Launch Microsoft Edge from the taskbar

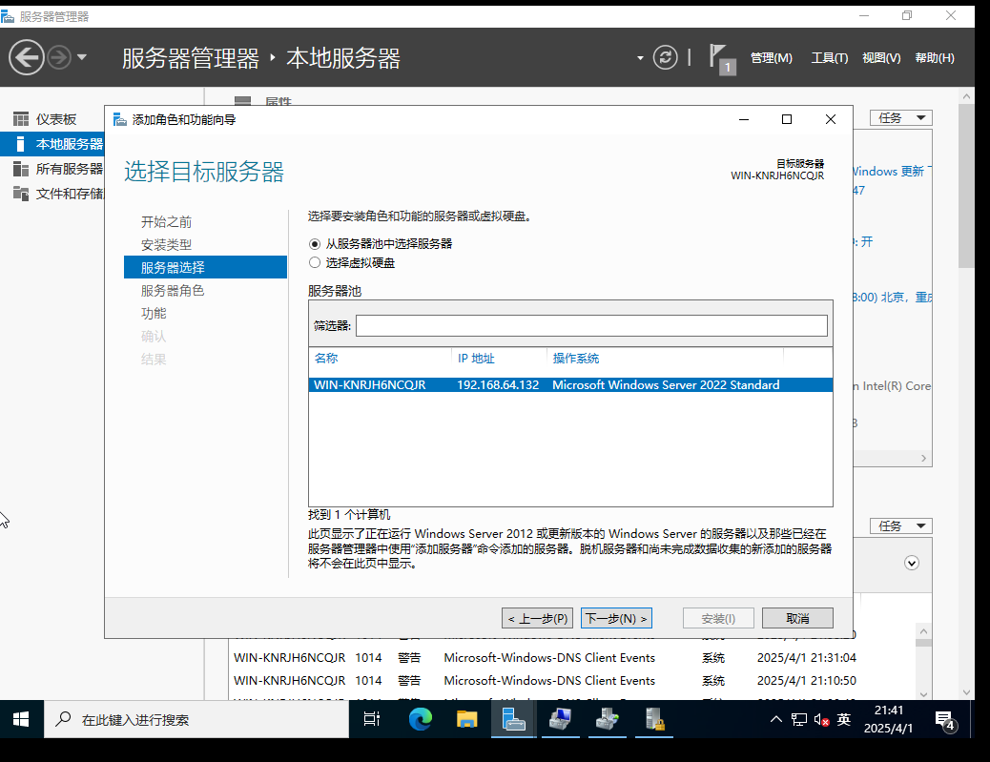click(x=420, y=719)
